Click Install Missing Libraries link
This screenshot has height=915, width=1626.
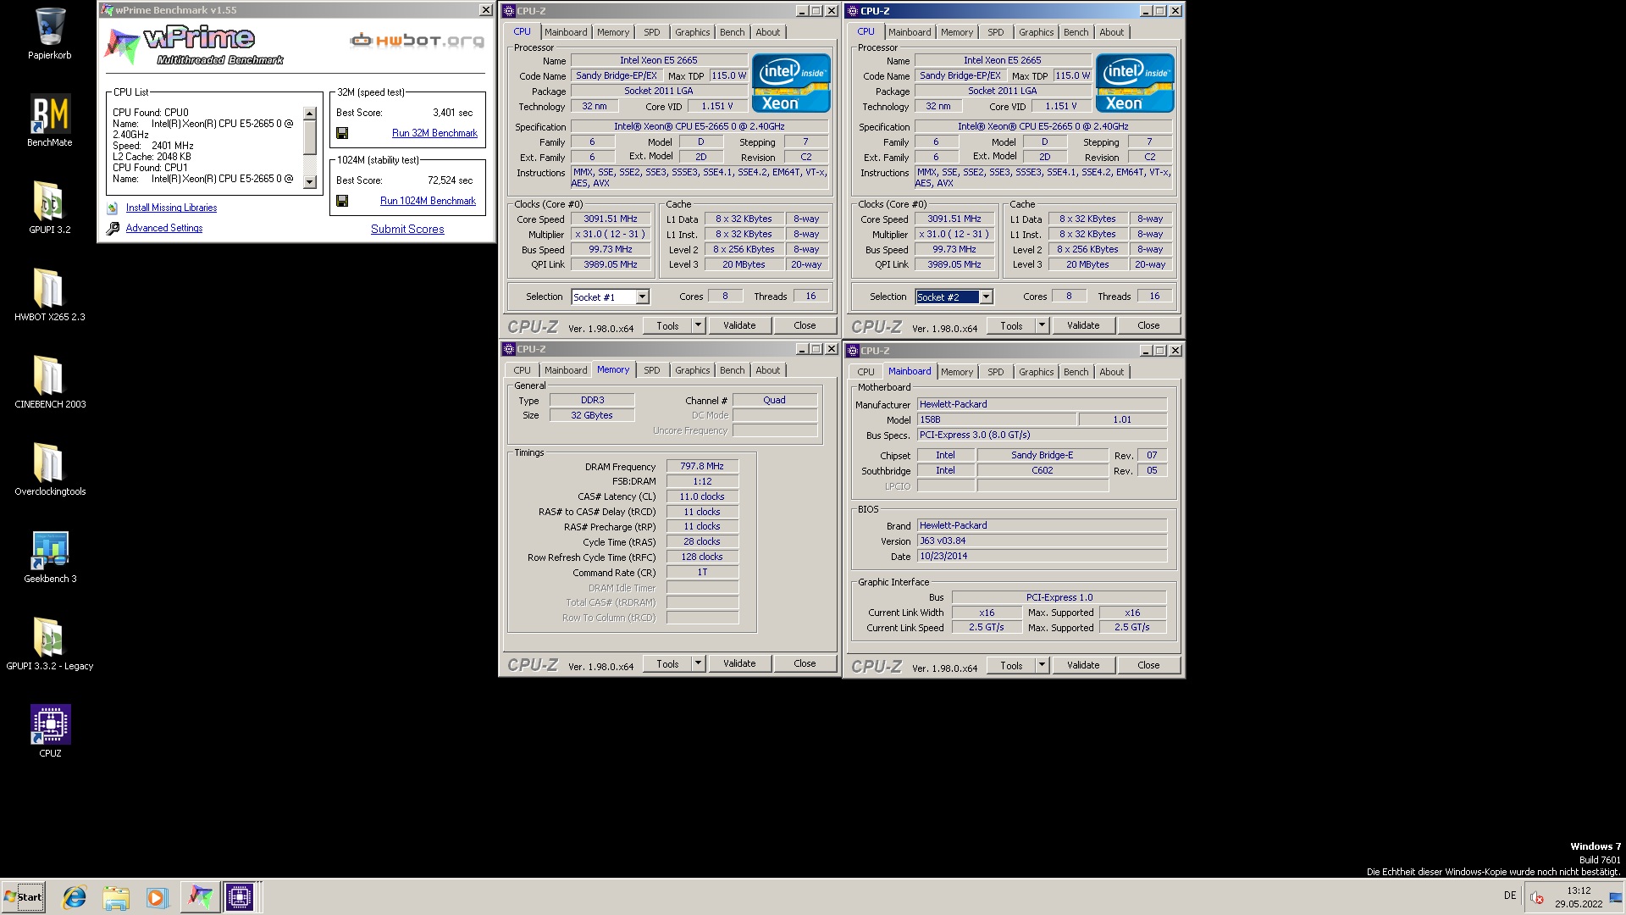coord(171,208)
